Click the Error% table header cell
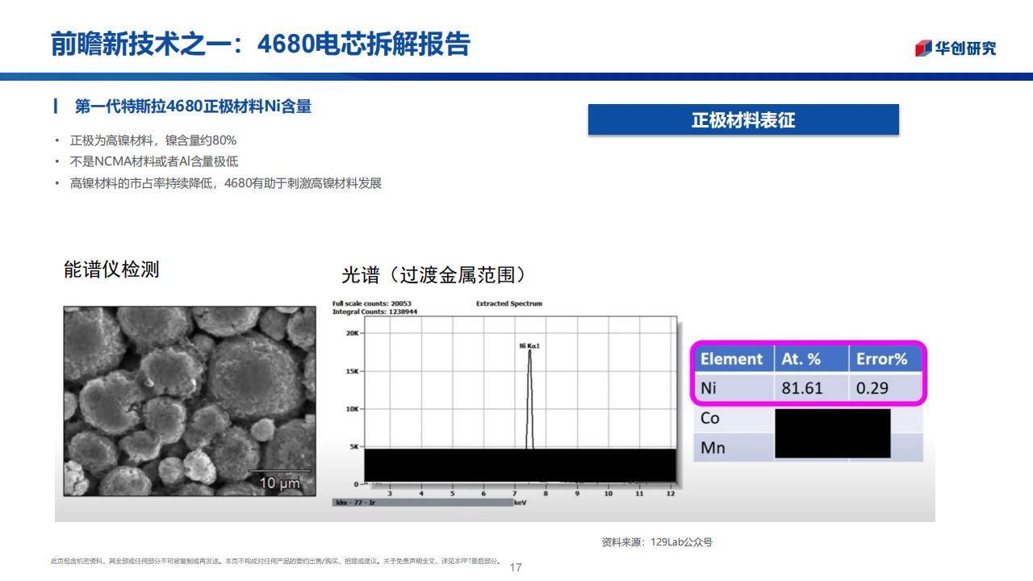 pyautogui.click(x=885, y=359)
